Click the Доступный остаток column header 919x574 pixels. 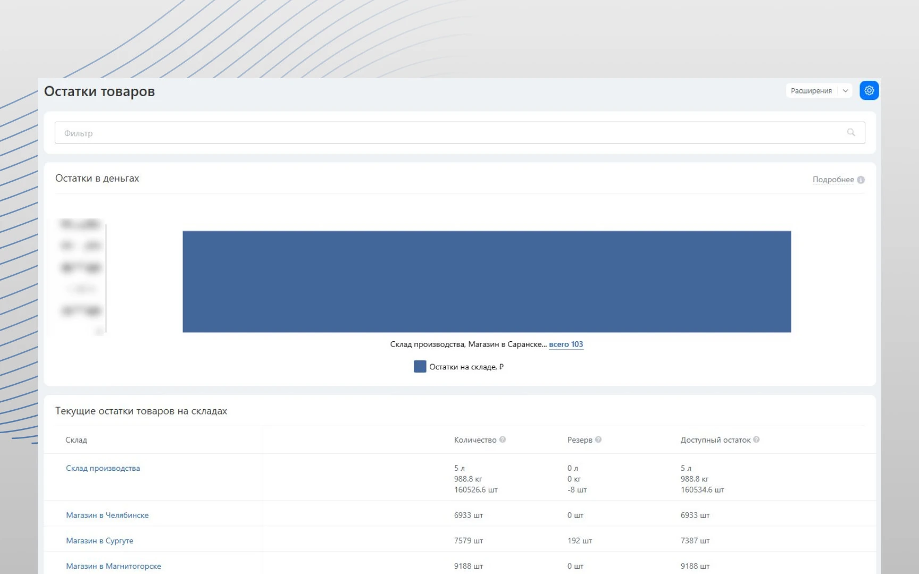(715, 440)
